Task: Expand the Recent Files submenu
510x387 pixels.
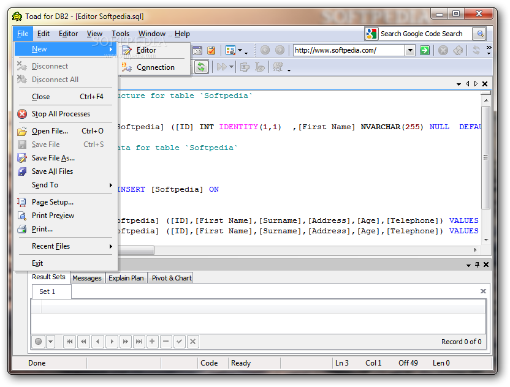Action: pyautogui.click(x=66, y=246)
